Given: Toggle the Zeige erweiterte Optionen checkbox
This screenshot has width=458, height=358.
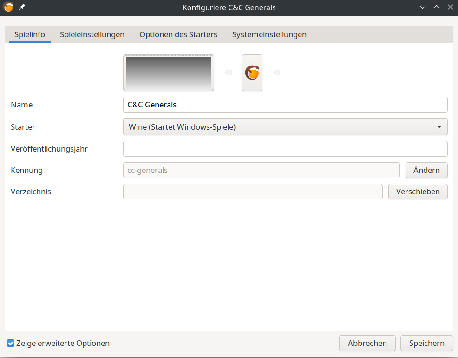Looking at the screenshot, I should click(11, 343).
